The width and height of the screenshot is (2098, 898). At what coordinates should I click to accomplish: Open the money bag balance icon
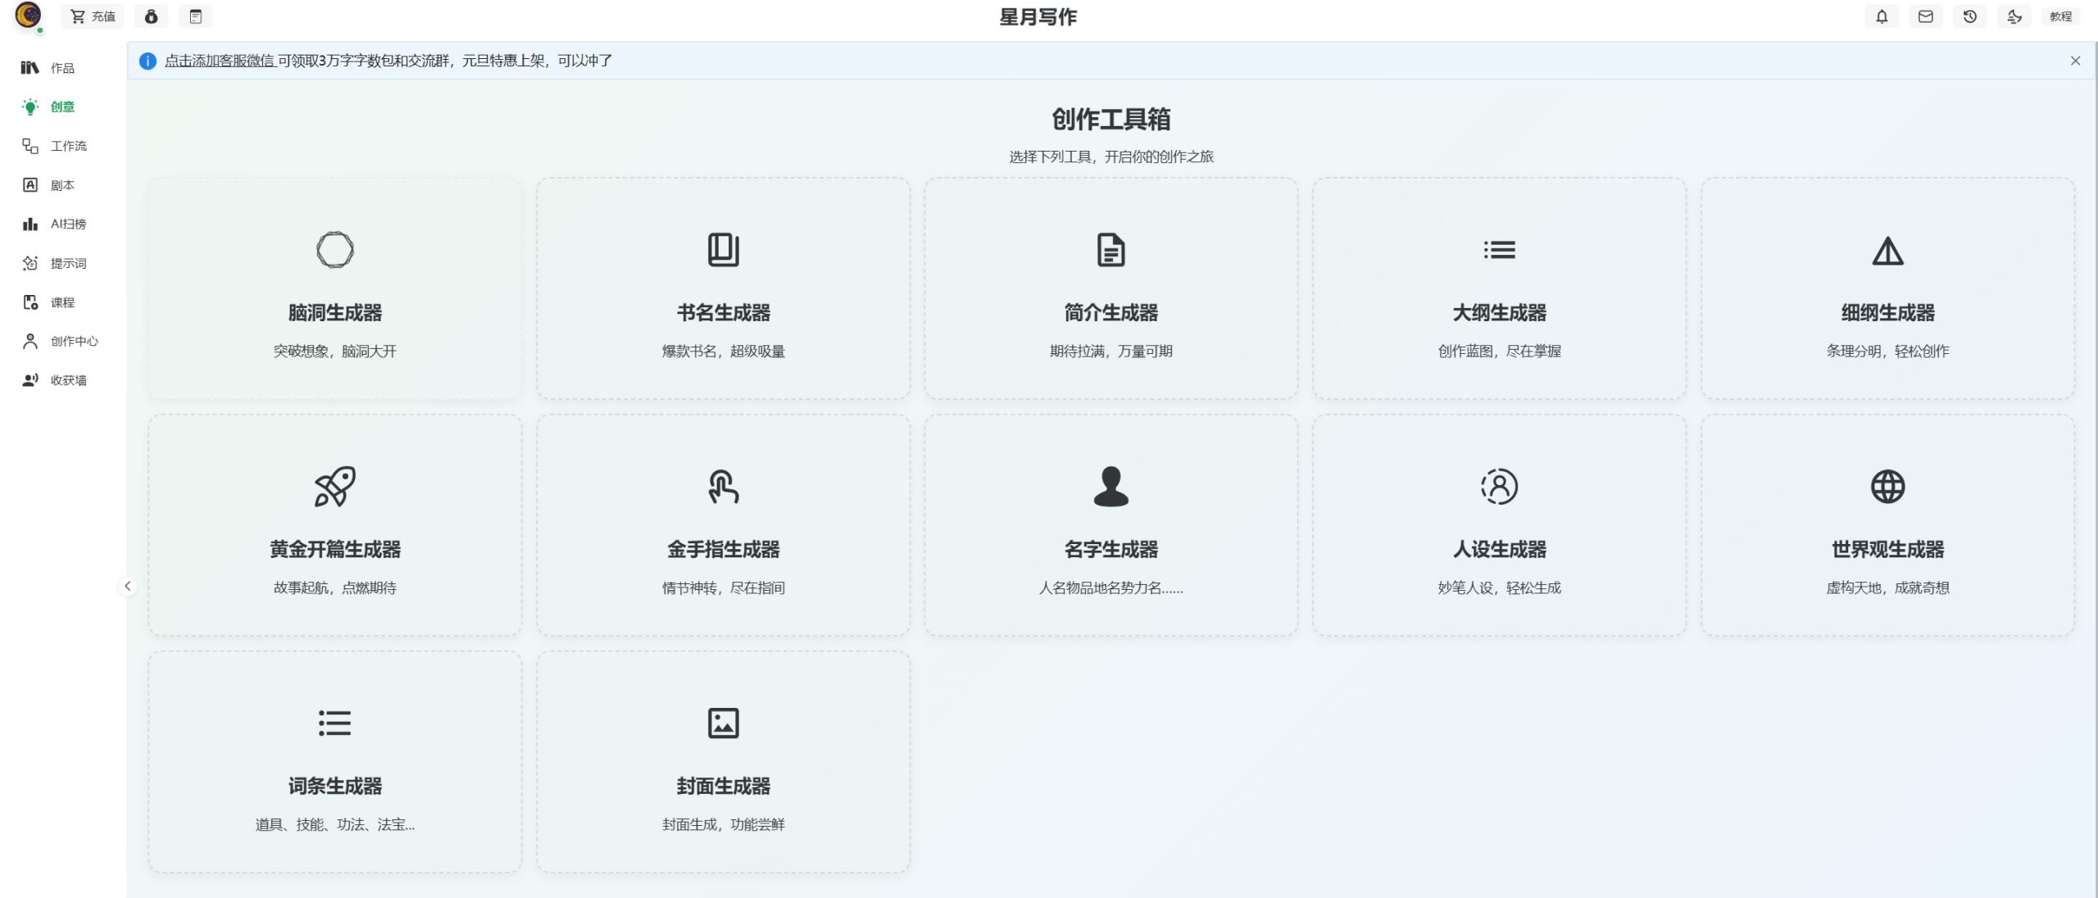coord(151,16)
